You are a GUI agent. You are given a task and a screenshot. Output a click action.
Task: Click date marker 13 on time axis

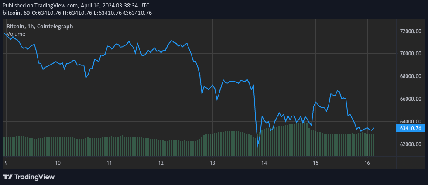(212, 163)
